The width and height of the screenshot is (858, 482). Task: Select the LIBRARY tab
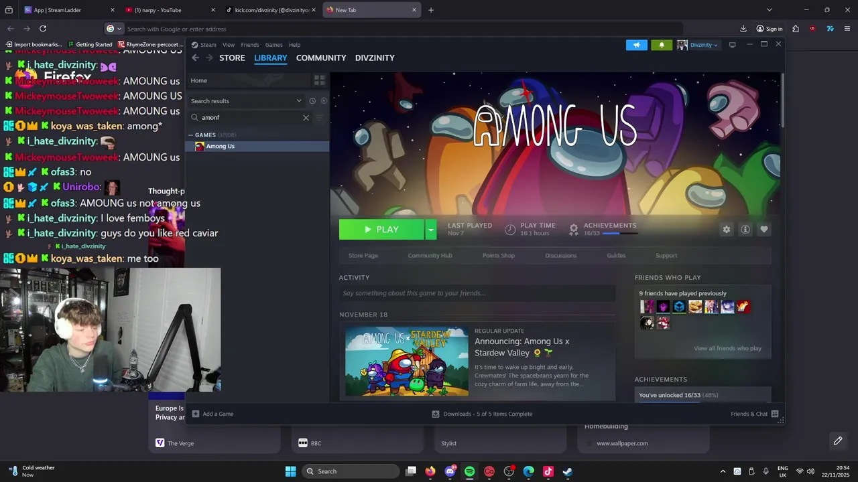pos(271,58)
